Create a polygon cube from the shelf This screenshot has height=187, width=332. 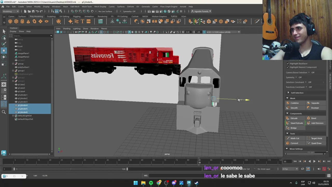[x=16, y=22]
